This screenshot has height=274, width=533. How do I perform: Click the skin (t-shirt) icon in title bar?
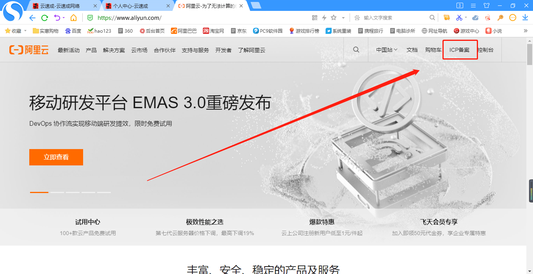click(487, 5)
